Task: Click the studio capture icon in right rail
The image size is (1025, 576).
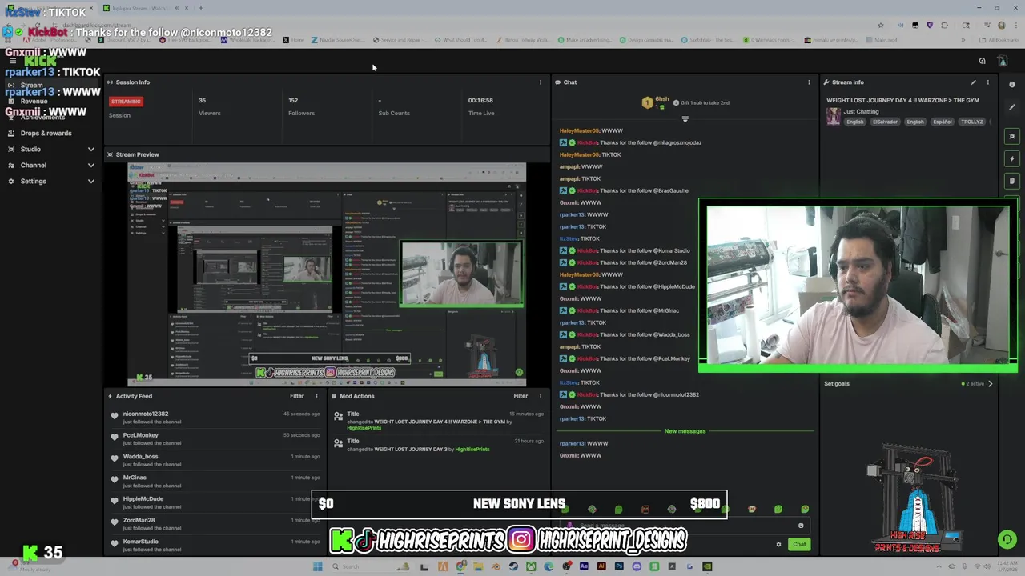Action: tap(1012, 136)
